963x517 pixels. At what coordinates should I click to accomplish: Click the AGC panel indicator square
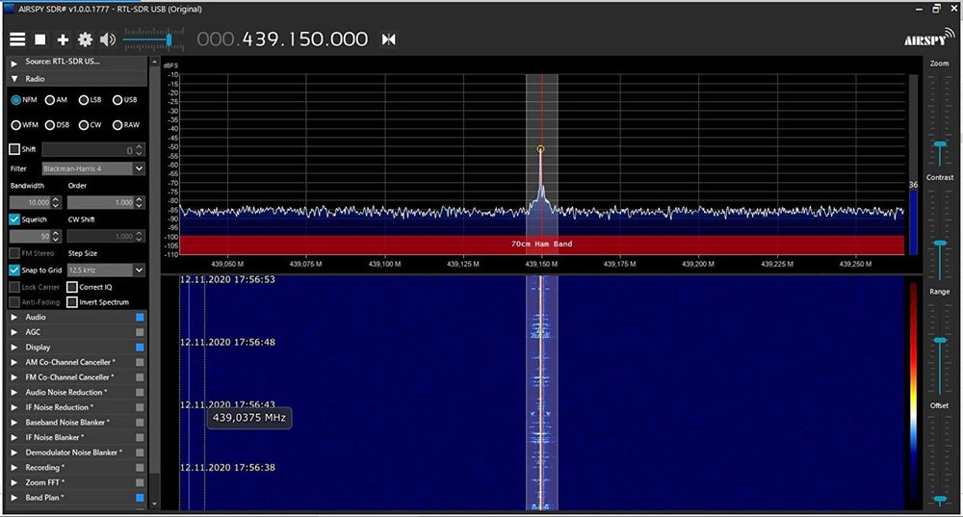click(x=140, y=332)
